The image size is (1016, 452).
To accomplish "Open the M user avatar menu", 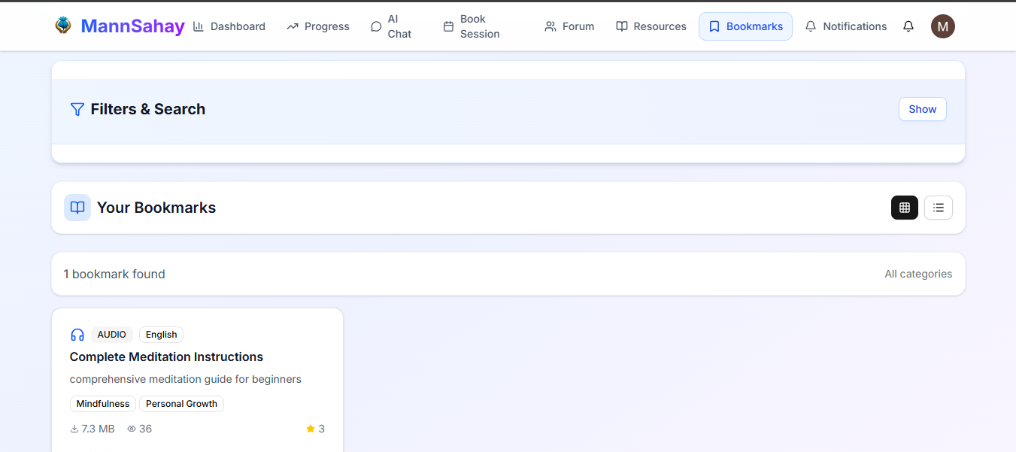I will click(943, 26).
